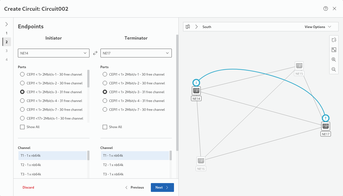Click the topmost map toolbar icon

click(x=334, y=40)
